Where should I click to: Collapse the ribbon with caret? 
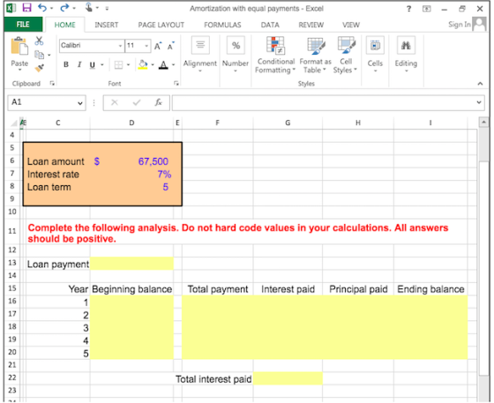click(480, 84)
